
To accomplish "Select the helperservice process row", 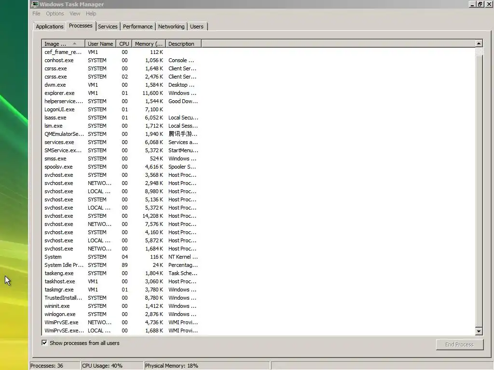I will 121,101.
